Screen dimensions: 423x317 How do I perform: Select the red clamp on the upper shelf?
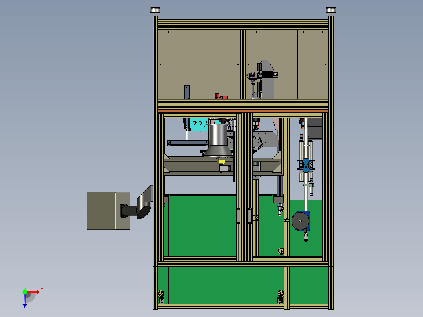221,96
